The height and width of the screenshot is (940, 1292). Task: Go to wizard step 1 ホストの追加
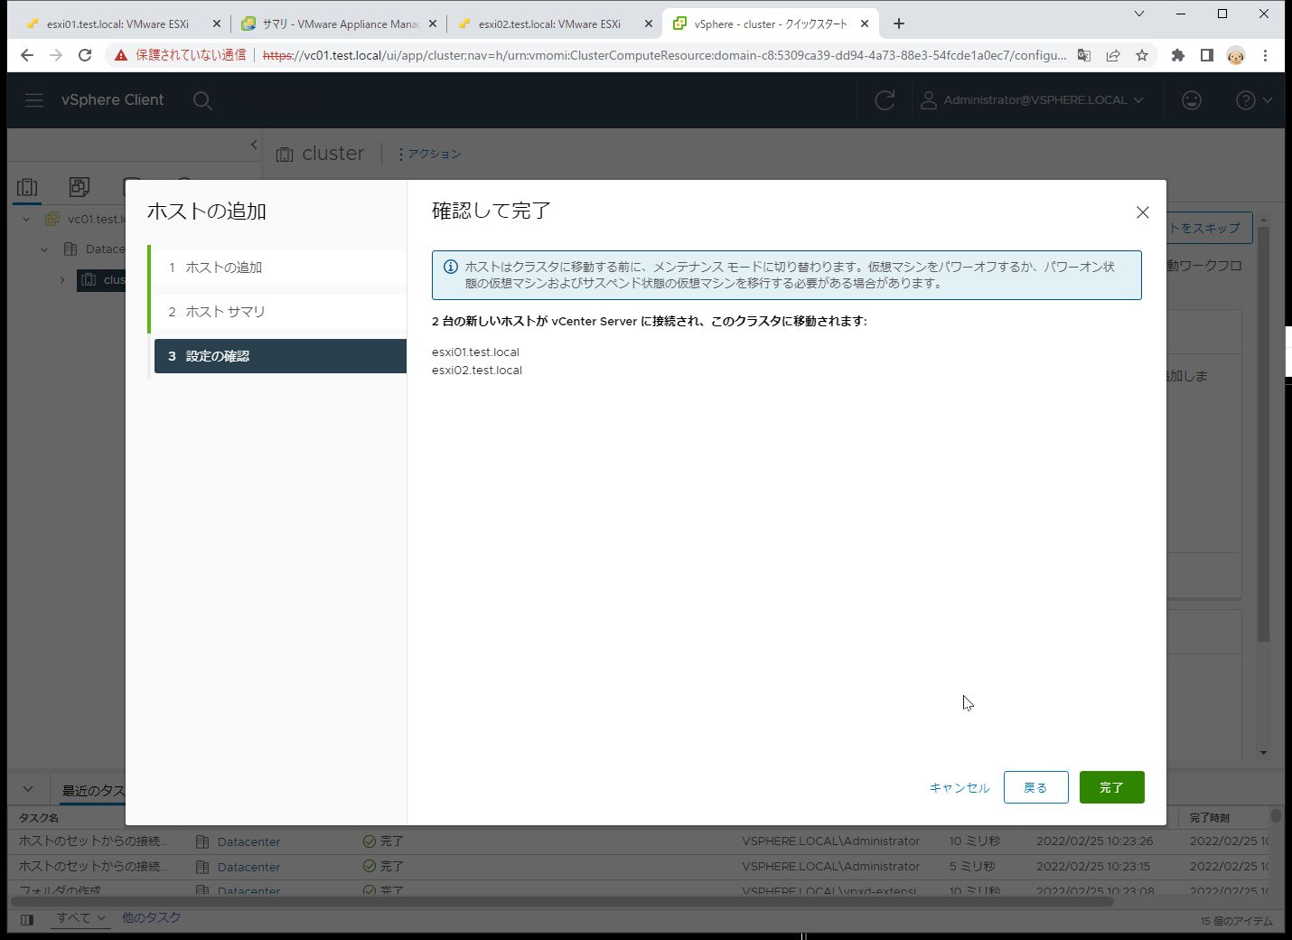[280, 268]
